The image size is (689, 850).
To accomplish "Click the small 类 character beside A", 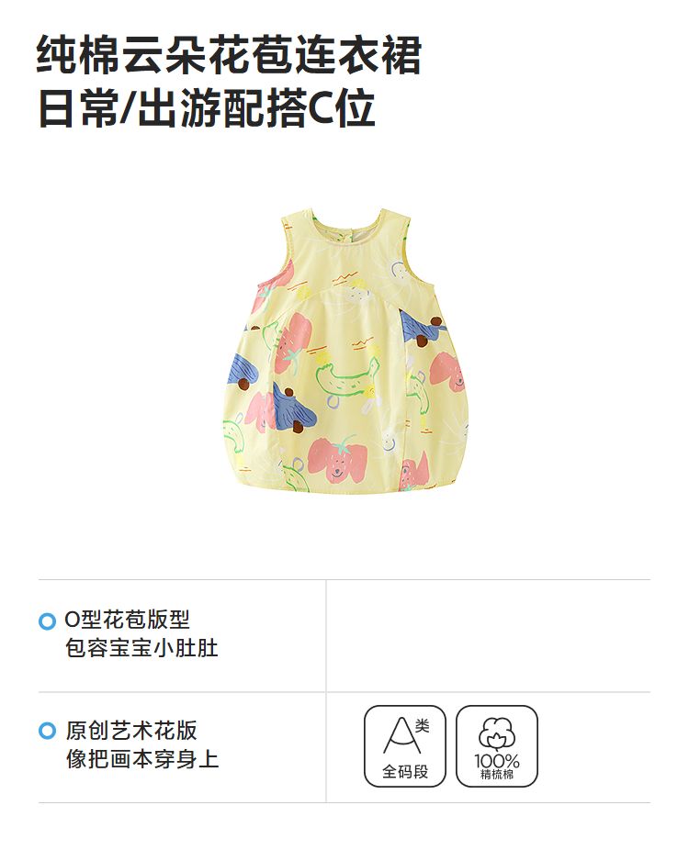I will (423, 725).
